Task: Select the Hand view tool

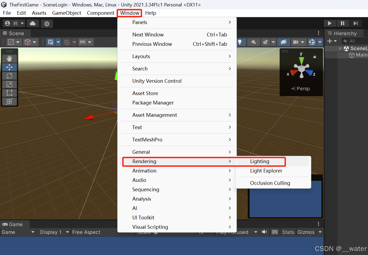Action: point(9,58)
